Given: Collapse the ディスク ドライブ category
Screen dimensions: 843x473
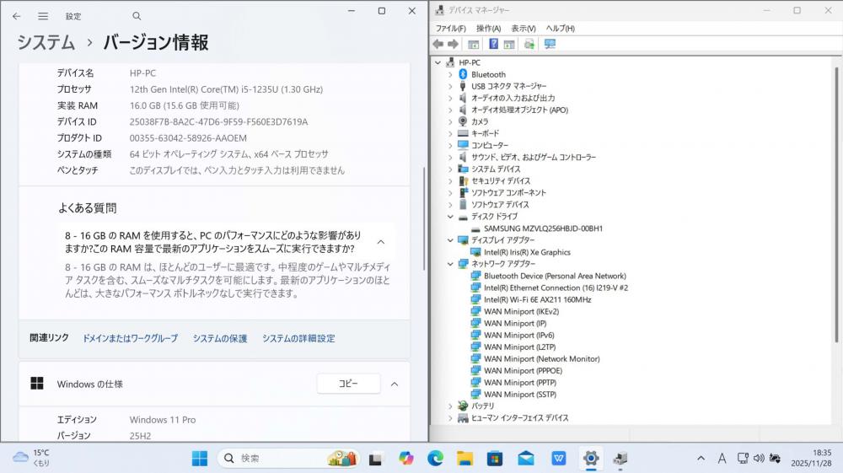Looking at the screenshot, I should pos(450,217).
